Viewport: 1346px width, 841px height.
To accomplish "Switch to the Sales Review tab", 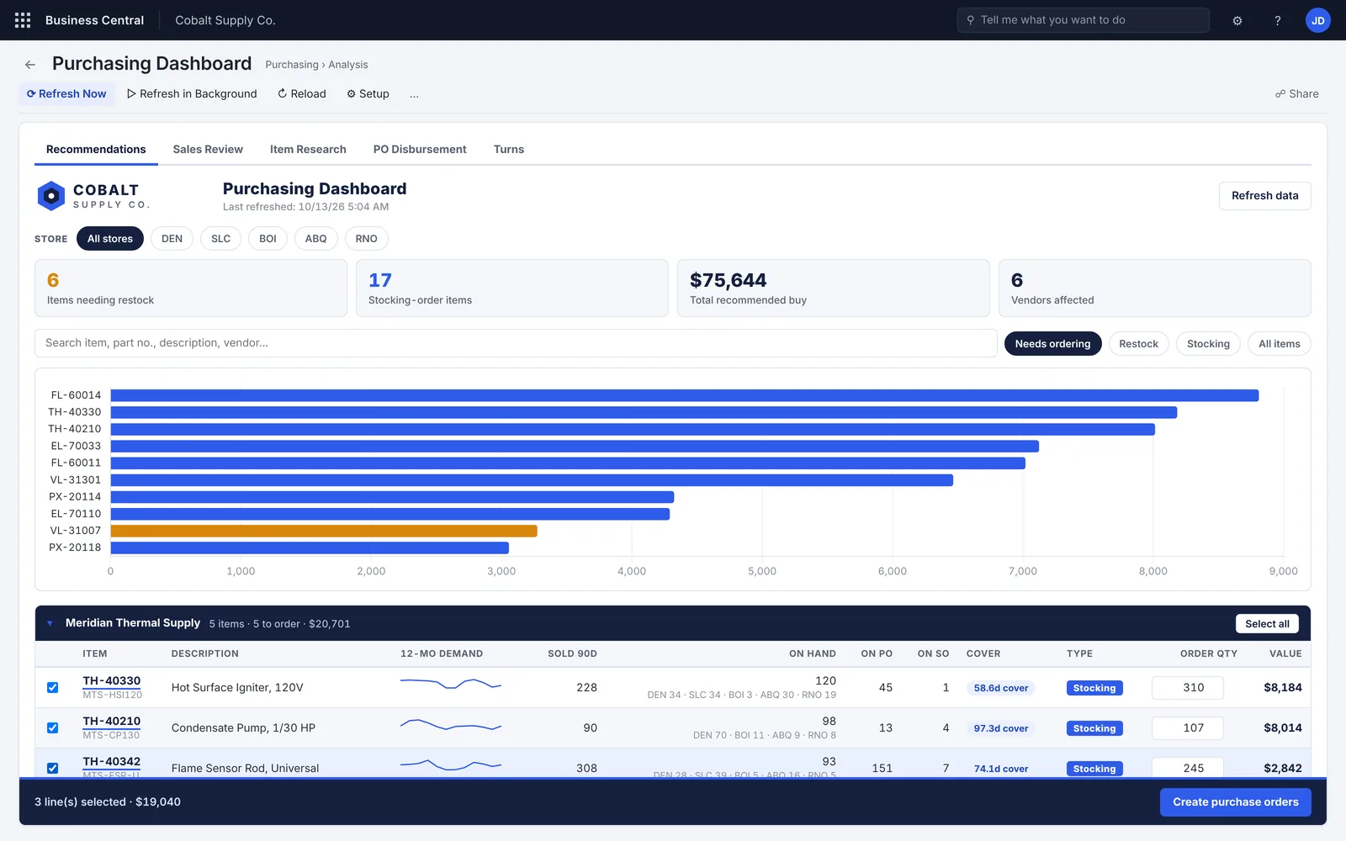I will pyautogui.click(x=208, y=150).
